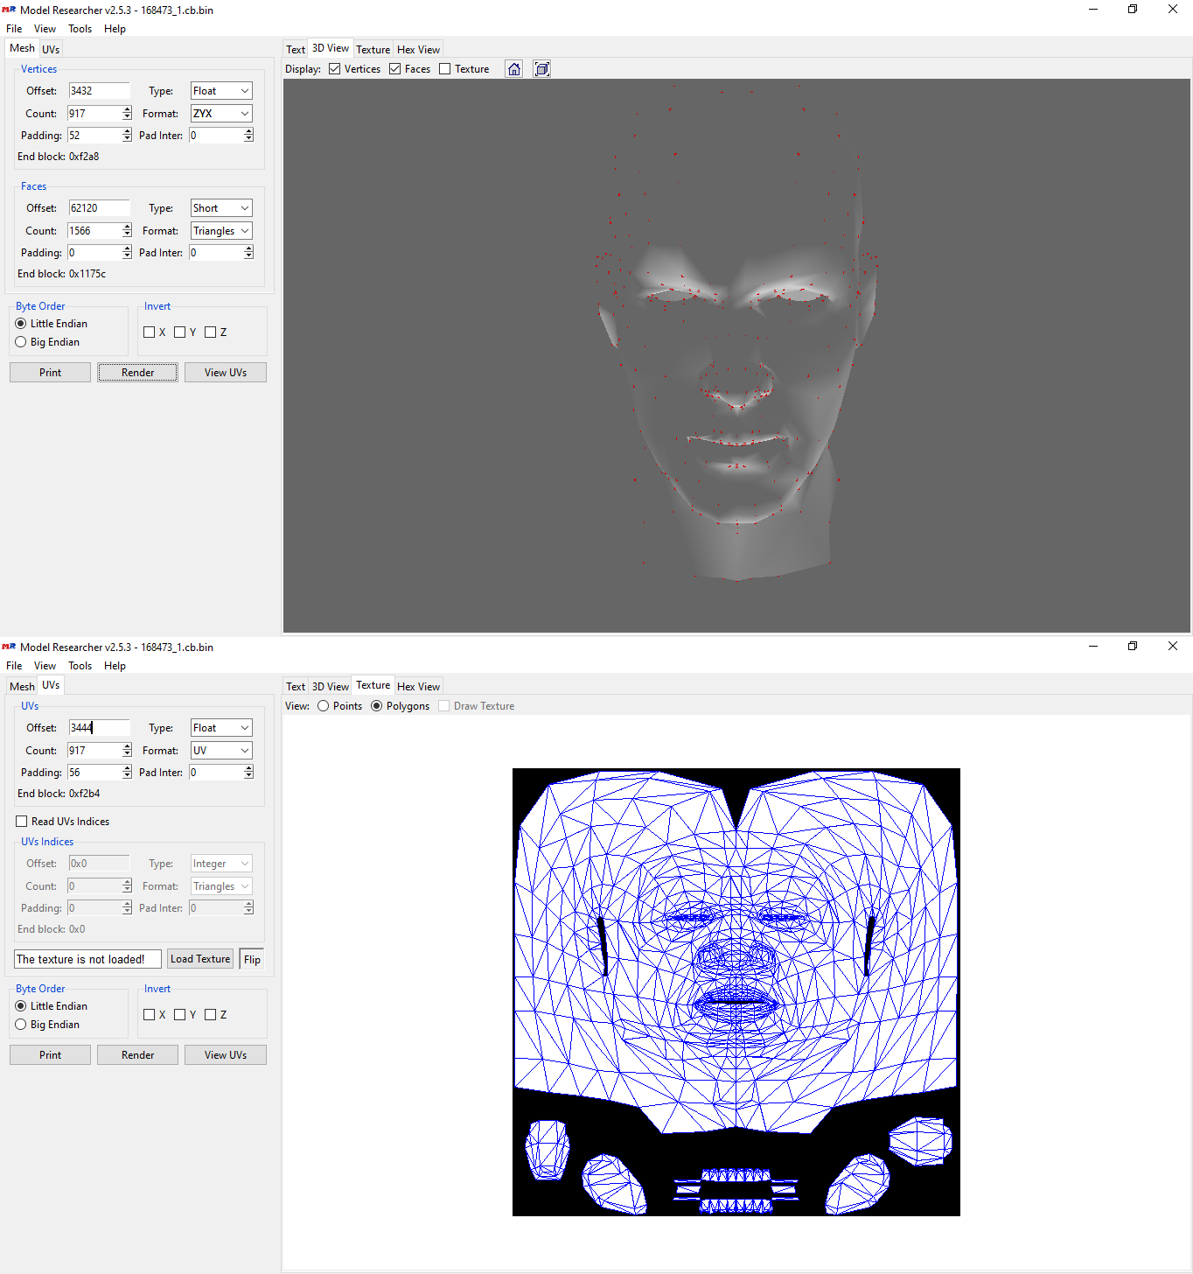Open the Faces Type dropdown showing Short

click(221, 208)
